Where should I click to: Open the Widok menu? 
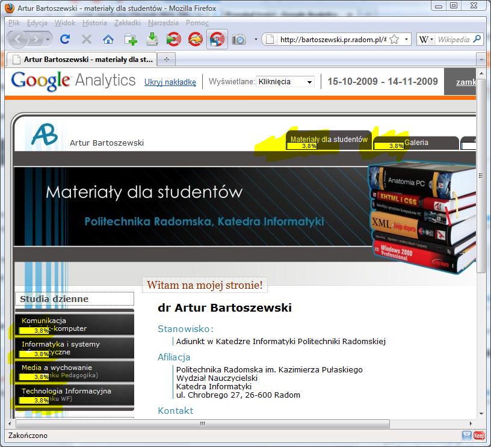tap(65, 23)
